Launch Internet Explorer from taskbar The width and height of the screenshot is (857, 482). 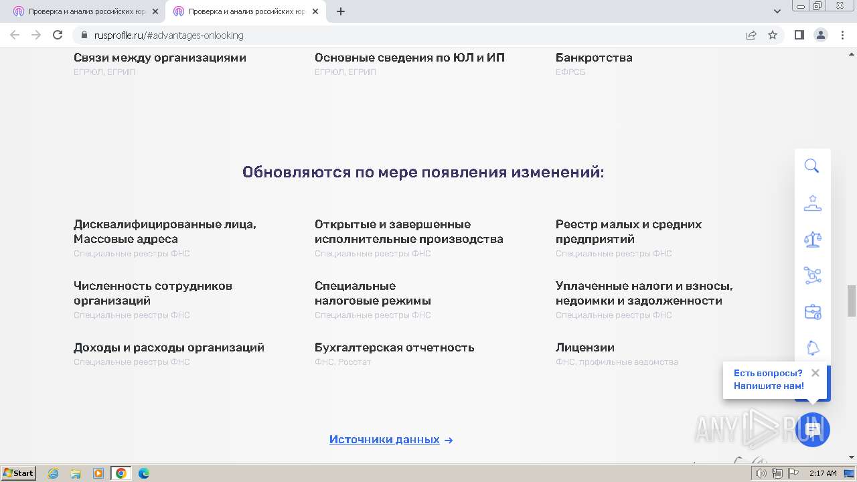[54, 473]
